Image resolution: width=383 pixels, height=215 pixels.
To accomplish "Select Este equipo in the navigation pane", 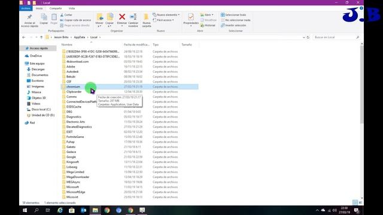I will [37, 63].
